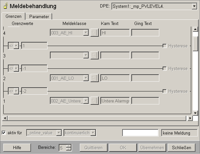Increase Bereiche count with up stepper arrow
200x154 pixels.
(69, 146)
